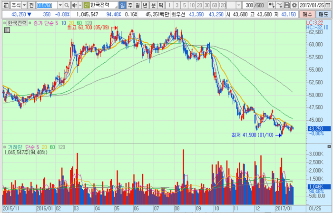Image resolution: width=333 pixels, height=213 pixels.
Task: Click the data grid icon below 한국전력 label
Action: pos(7,29)
